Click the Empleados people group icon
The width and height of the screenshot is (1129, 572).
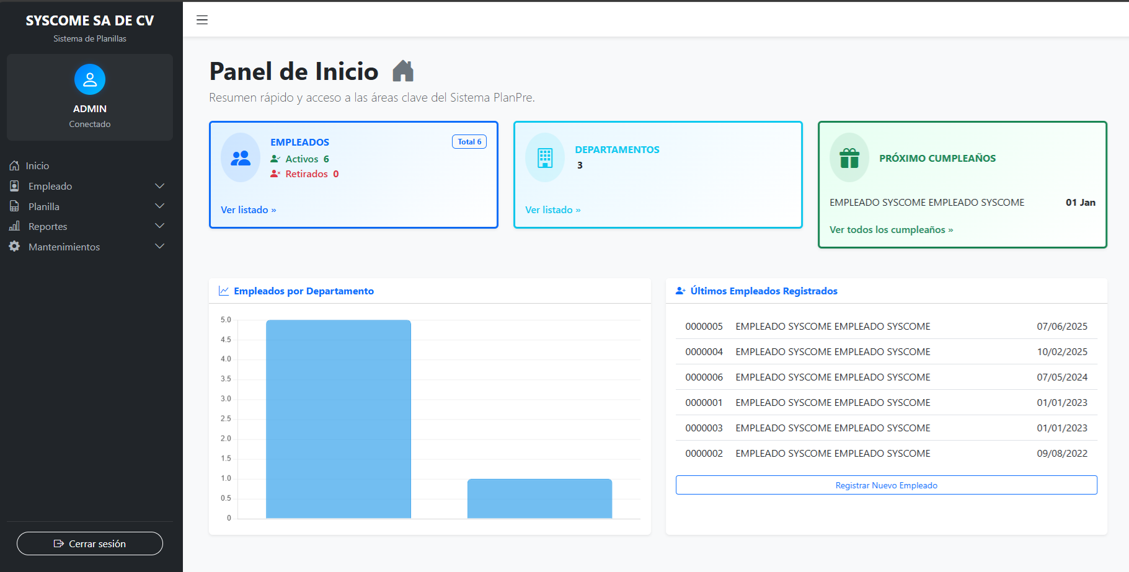tap(241, 158)
